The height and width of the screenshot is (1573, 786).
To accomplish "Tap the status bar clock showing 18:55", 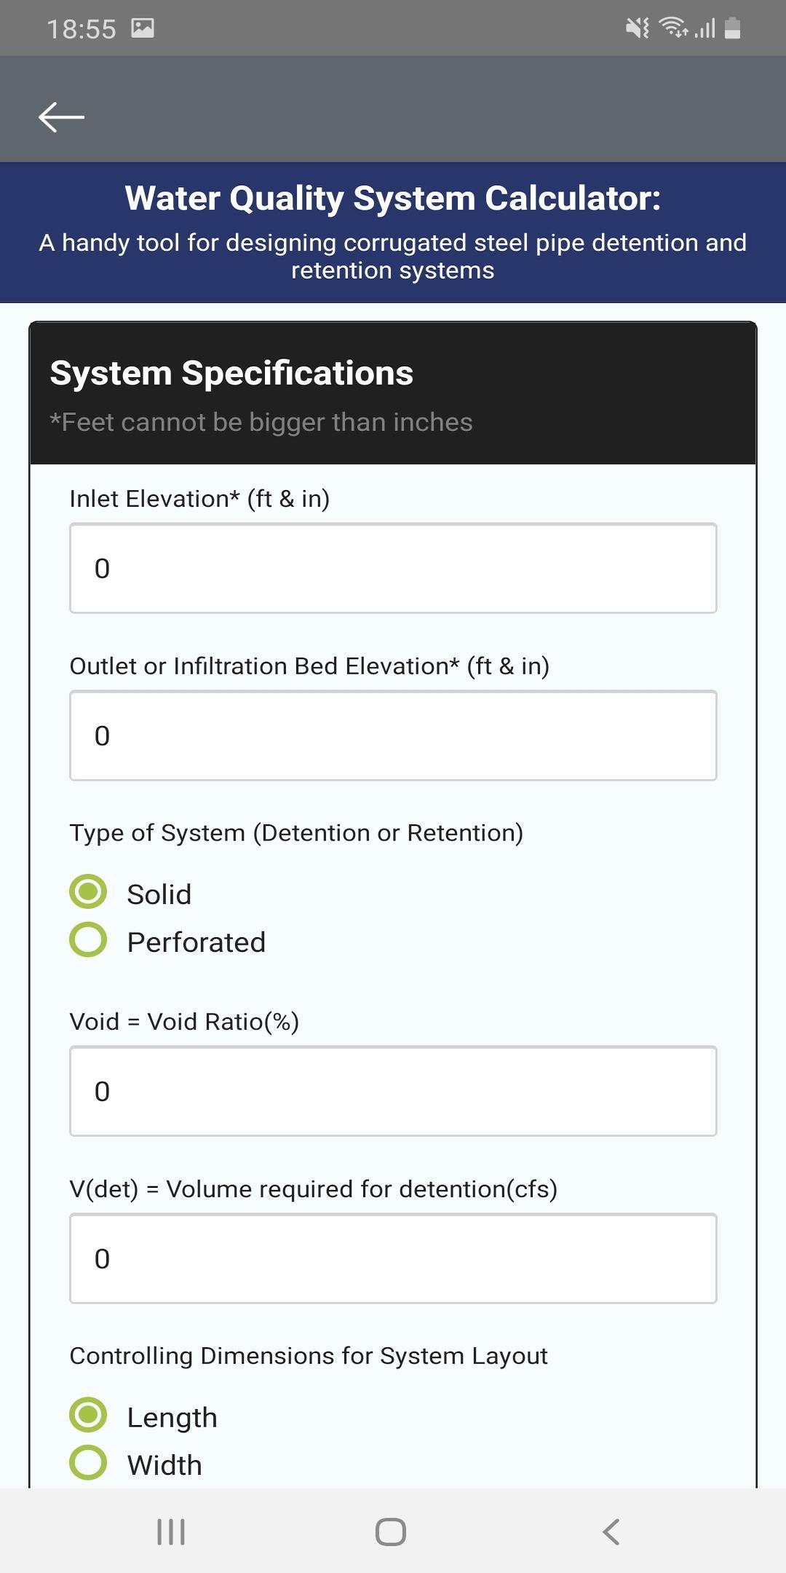I will point(82,29).
